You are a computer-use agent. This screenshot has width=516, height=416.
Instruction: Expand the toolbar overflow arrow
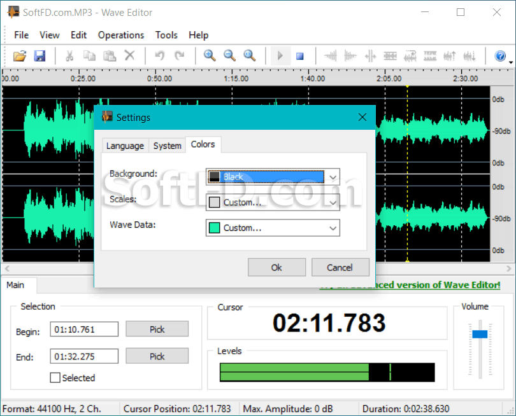coord(511,62)
